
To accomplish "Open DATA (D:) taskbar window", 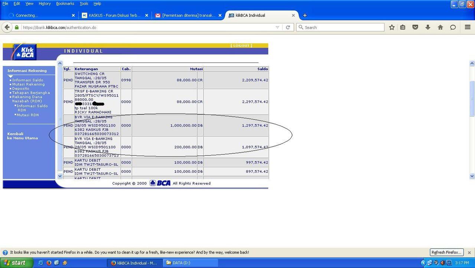I will tap(191, 263).
